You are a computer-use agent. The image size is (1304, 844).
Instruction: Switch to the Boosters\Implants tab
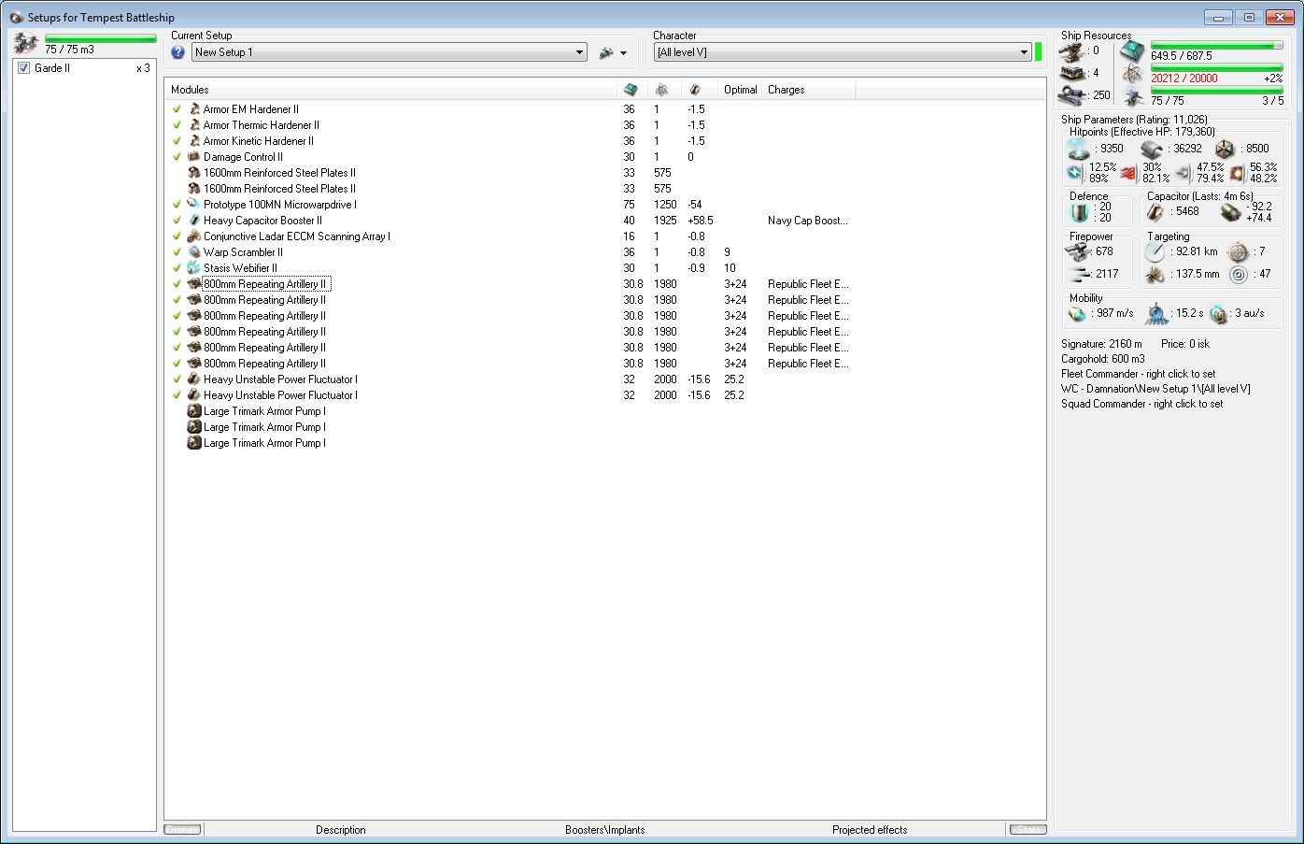pyautogui.click(x=604, y=830)
